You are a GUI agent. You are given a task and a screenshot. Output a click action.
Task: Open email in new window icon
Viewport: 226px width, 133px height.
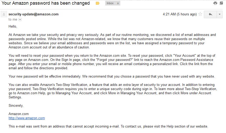[x=221, y=3]
